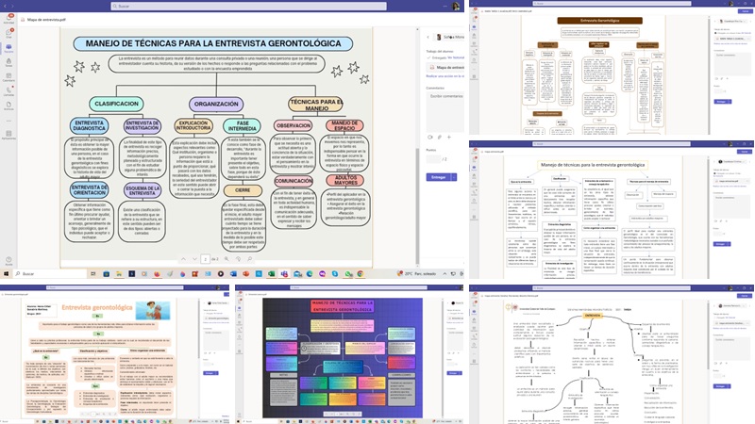The width and height of the screenshot is (755, 424).
Task: Select Equipos in the Mapa de entrevista.pdf window sidebar
Action: coord(8,45)
